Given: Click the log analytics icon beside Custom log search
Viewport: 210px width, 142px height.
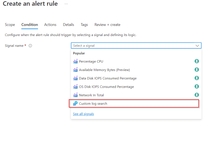Looking at the screenshot, I should click(75, 103).
